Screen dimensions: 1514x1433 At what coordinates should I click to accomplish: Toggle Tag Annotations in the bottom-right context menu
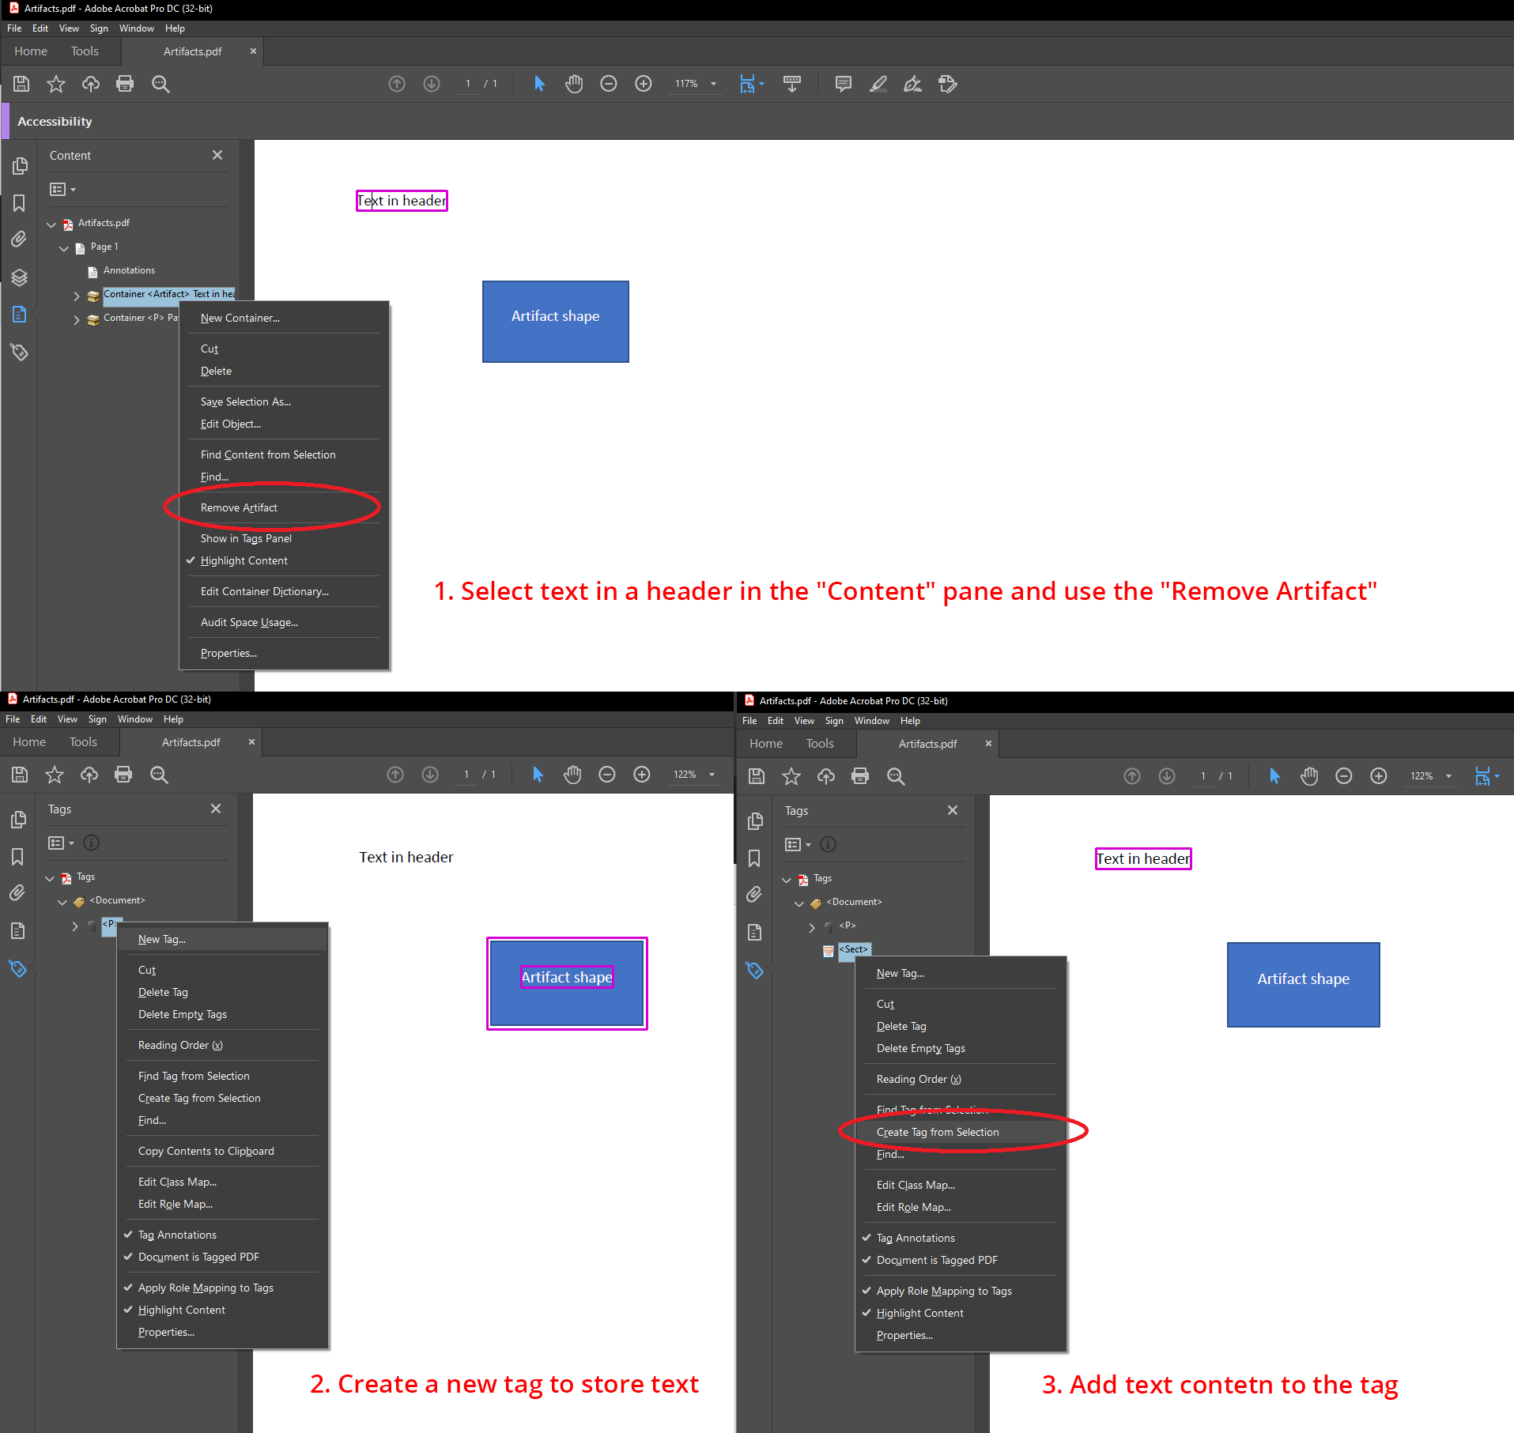[x=916, y=1238]
